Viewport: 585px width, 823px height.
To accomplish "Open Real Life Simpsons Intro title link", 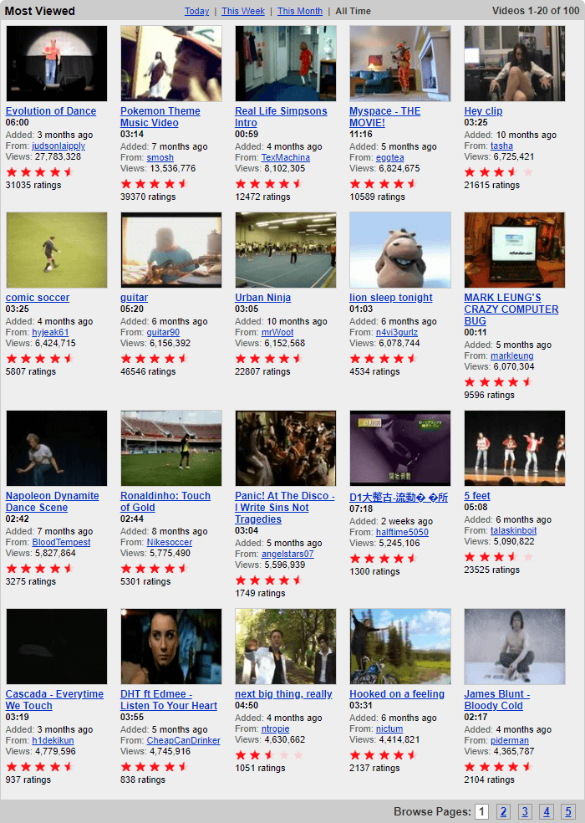I will coord(281,117).
